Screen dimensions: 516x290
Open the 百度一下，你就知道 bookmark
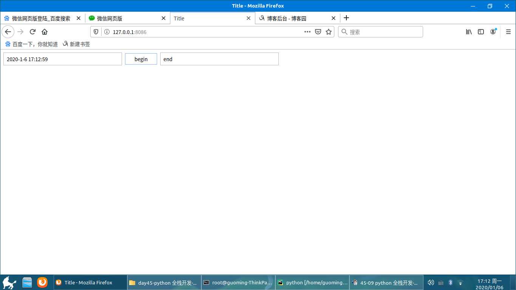[31, 44]
